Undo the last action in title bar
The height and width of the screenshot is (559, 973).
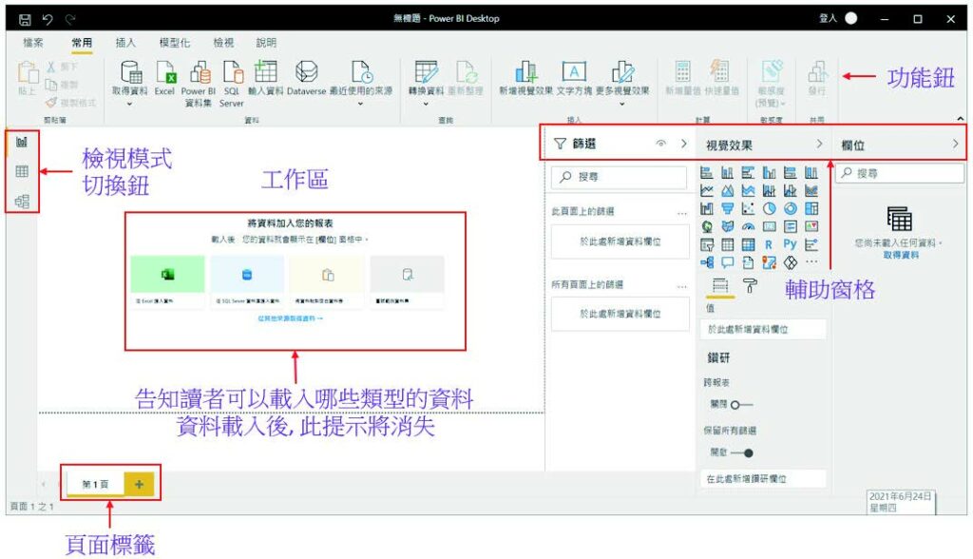[48, 19]
